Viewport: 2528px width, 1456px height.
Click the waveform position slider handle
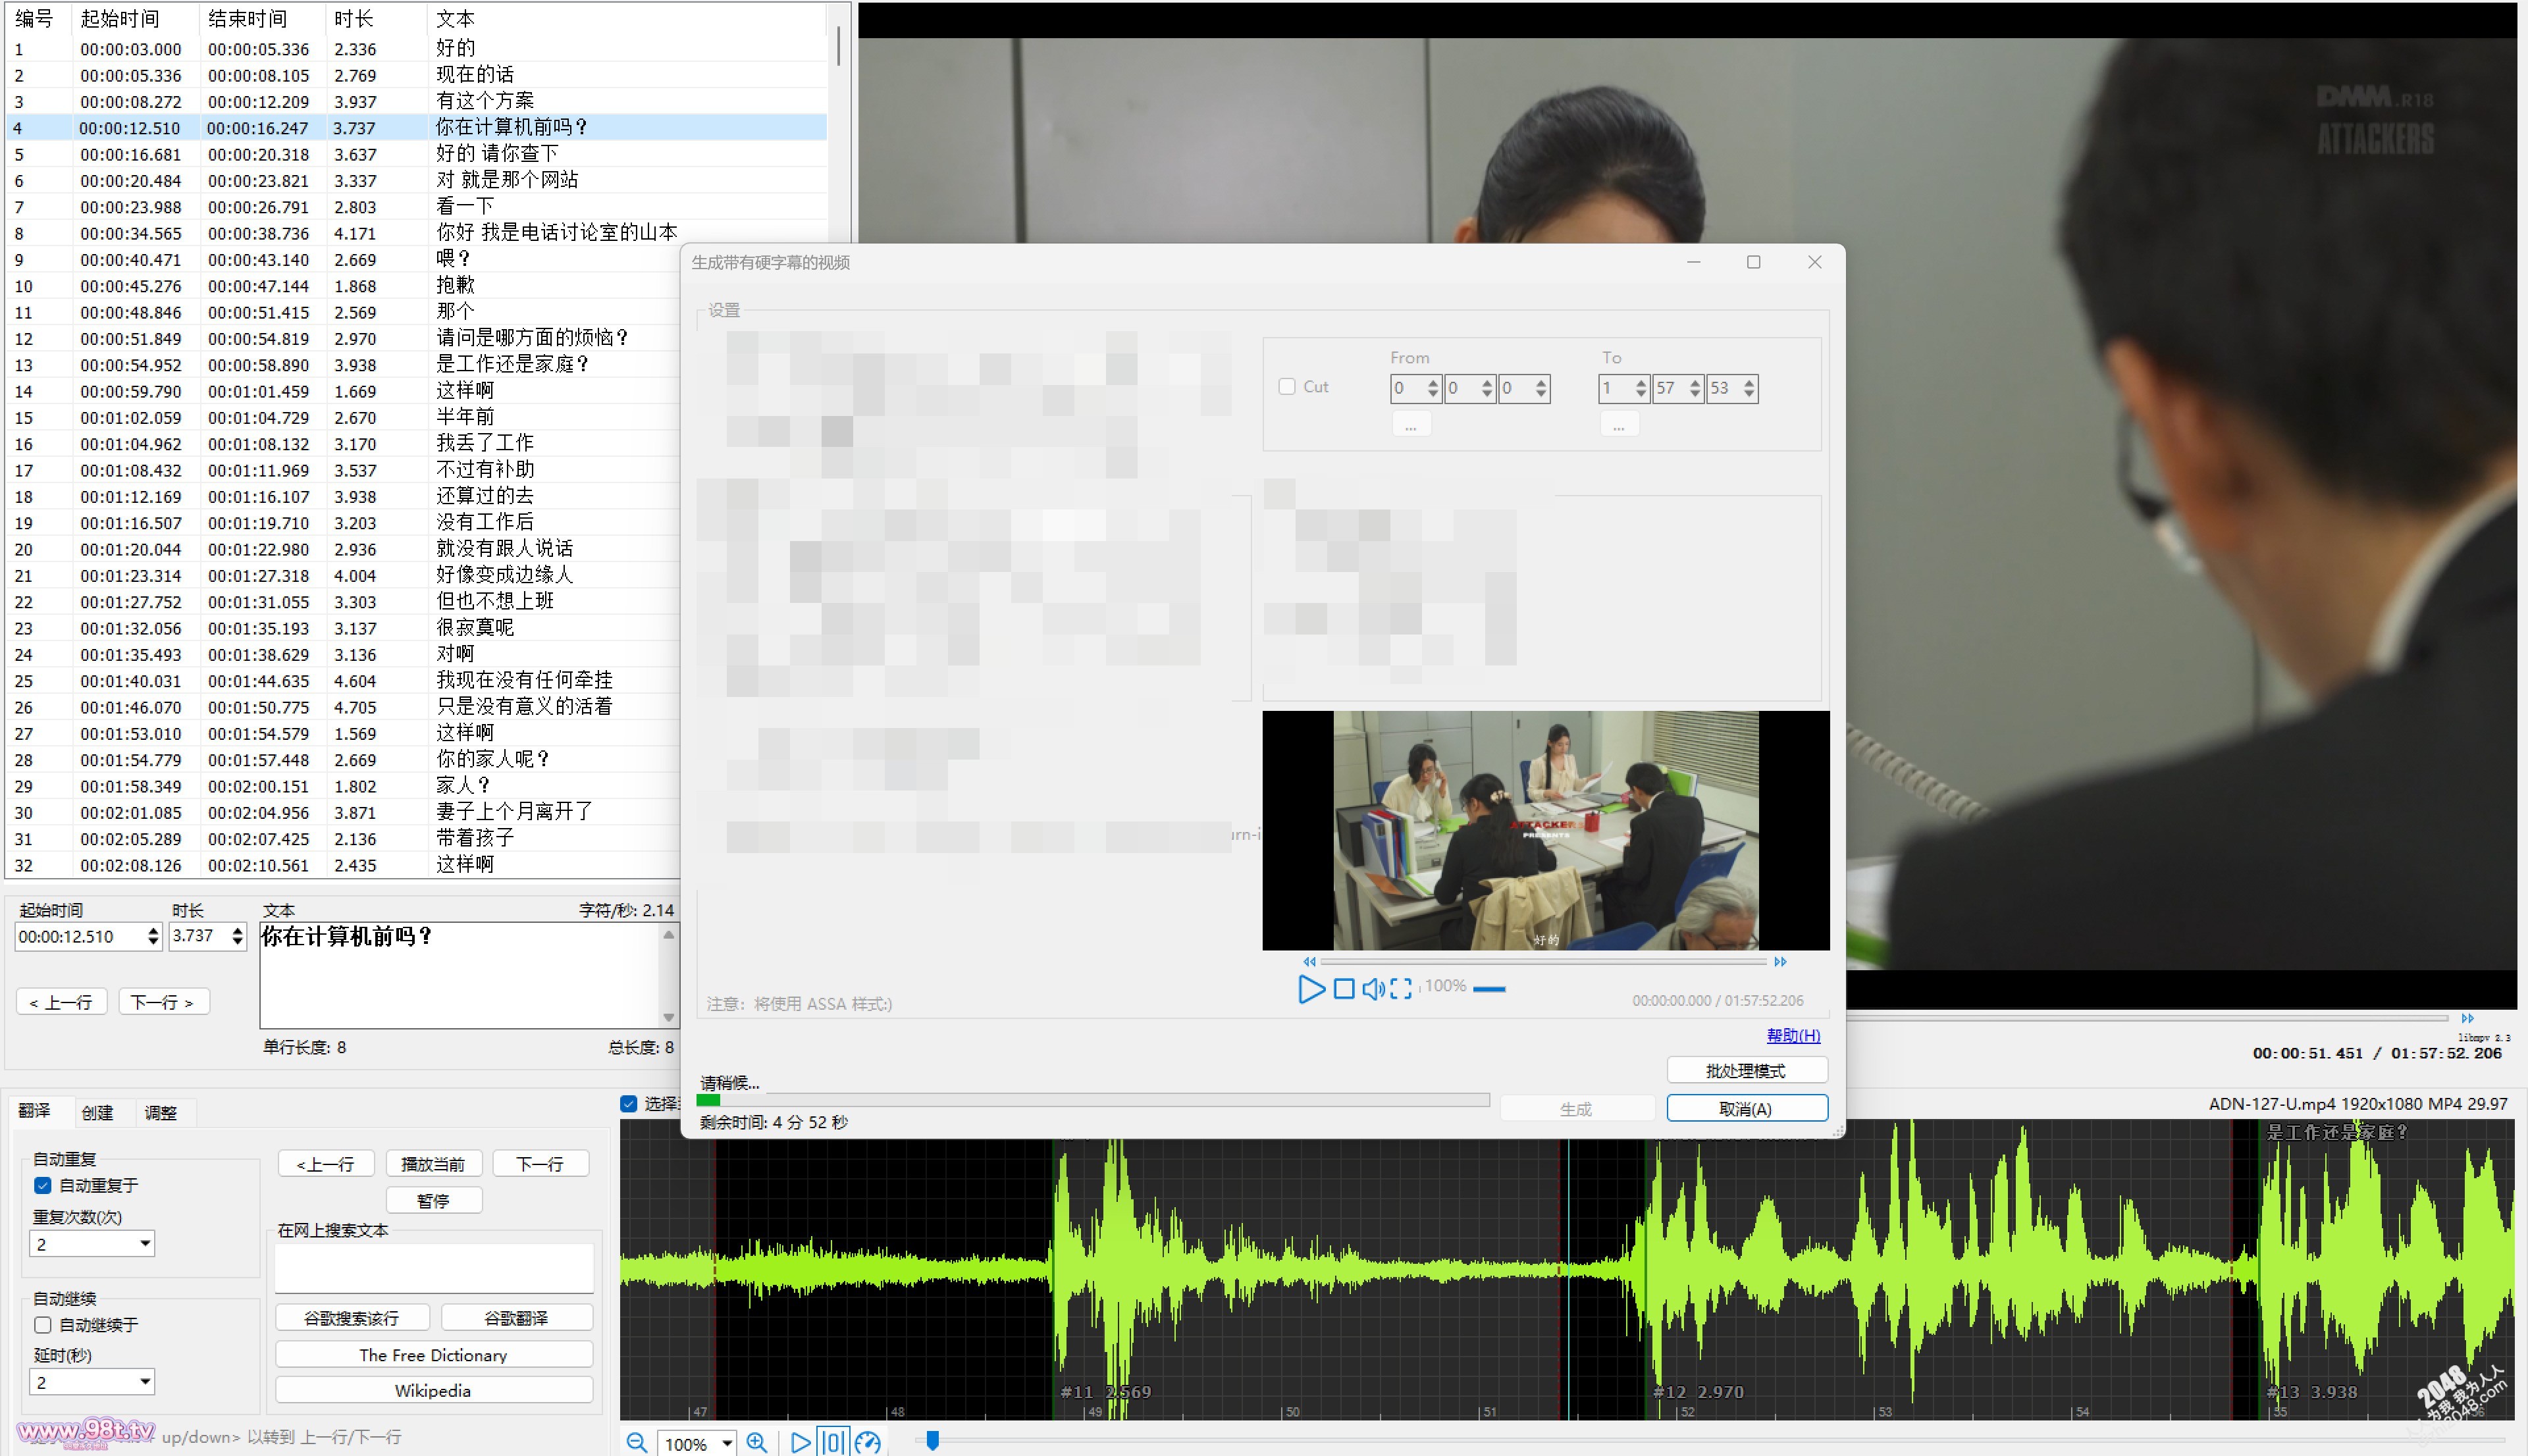tap(932, 1440)
